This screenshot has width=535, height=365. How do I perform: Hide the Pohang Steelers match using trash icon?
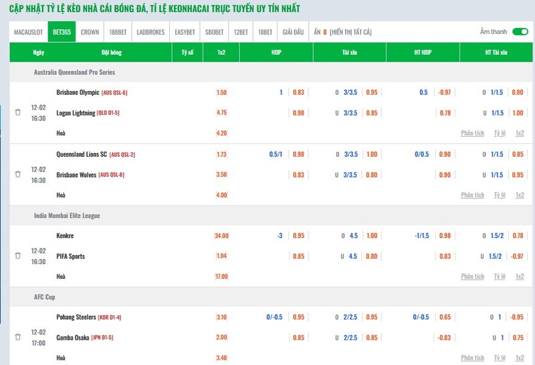tap(18, 337)
